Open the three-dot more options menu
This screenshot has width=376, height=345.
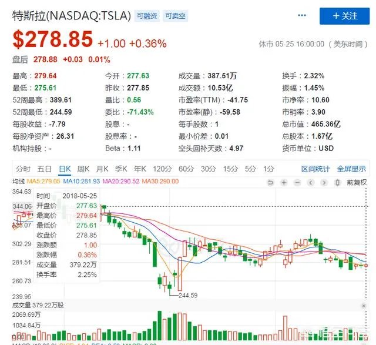[301, 16]
